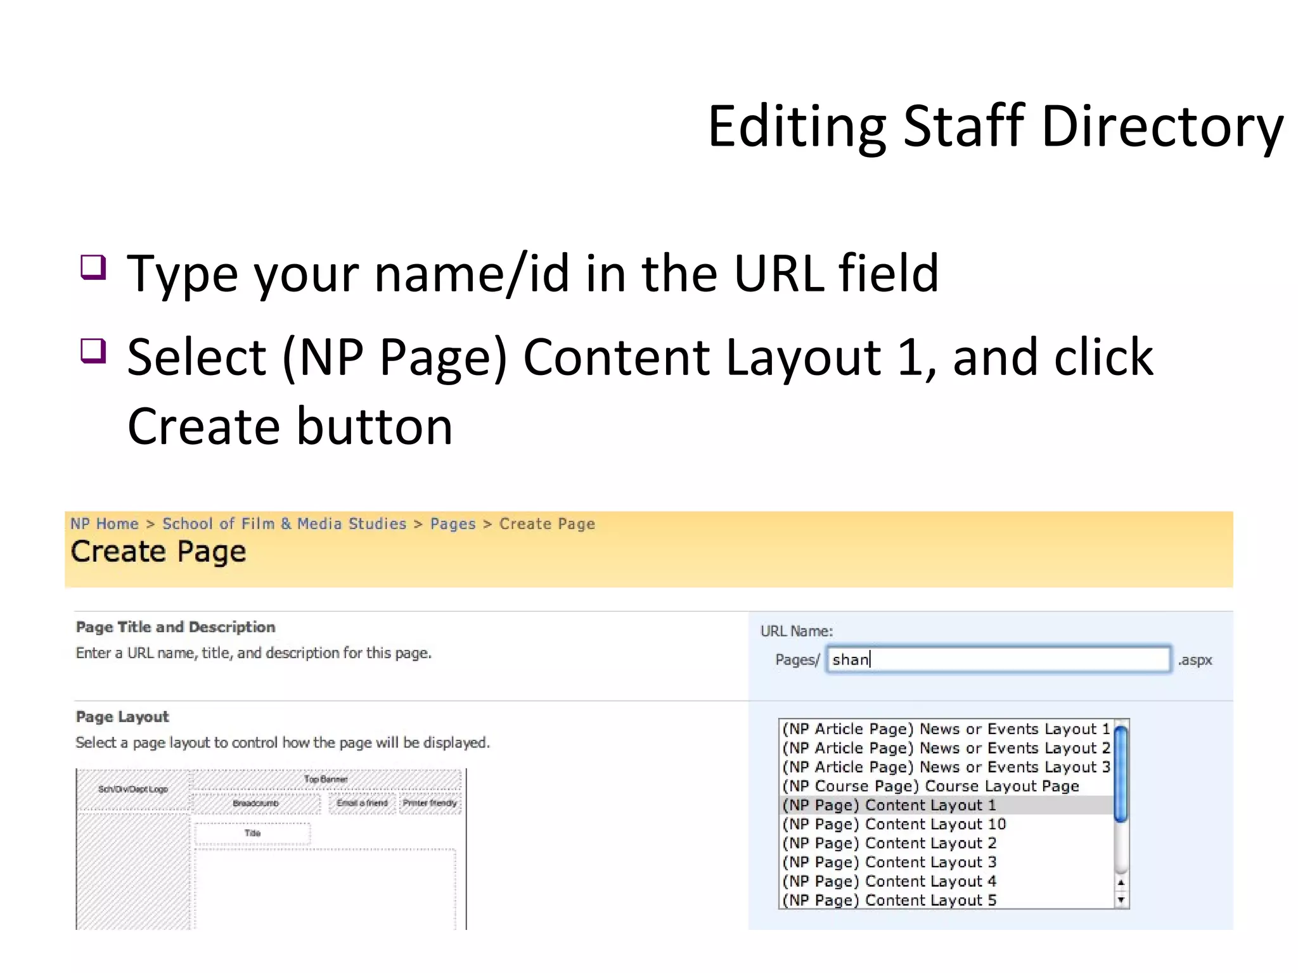The image size is (1298, 973).
Task: Select (NP Page) Content Layout 1
Action: tap(946, 805)
